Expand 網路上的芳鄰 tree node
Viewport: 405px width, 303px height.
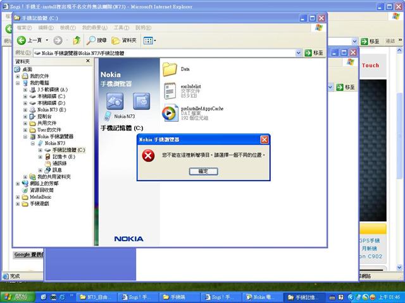(18, 184)
